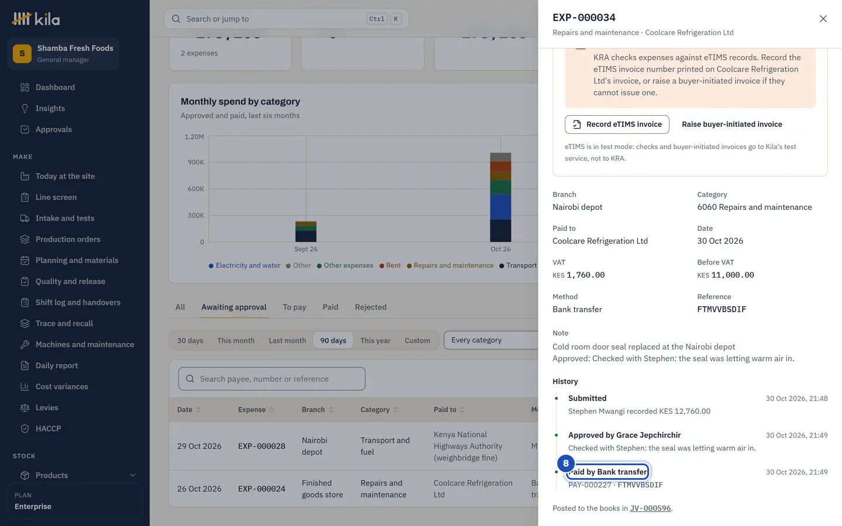Open journal link JV-000596

tap(650, 508)
